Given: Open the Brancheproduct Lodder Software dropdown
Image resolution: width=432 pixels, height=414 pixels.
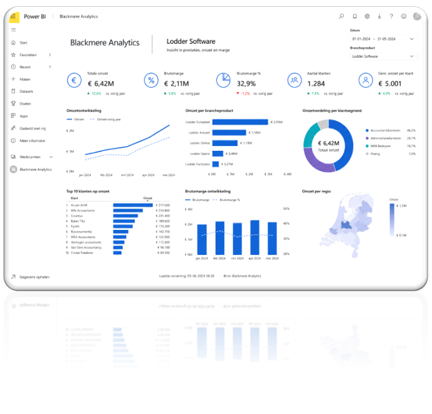Looking at the screenshot, I should coord(383,56).
